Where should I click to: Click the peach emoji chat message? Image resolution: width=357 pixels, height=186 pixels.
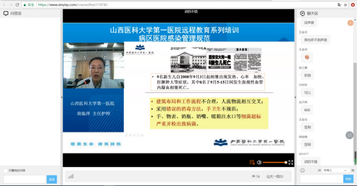tap(307, 57)
